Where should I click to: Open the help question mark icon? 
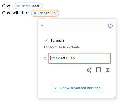pos(110,26)
